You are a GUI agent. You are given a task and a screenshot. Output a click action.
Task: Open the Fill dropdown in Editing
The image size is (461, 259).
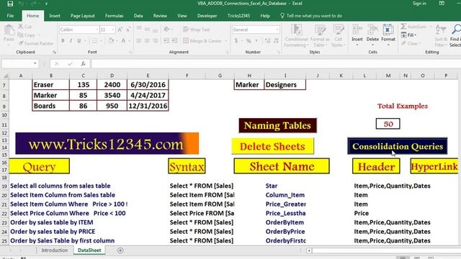click(409, 35)
